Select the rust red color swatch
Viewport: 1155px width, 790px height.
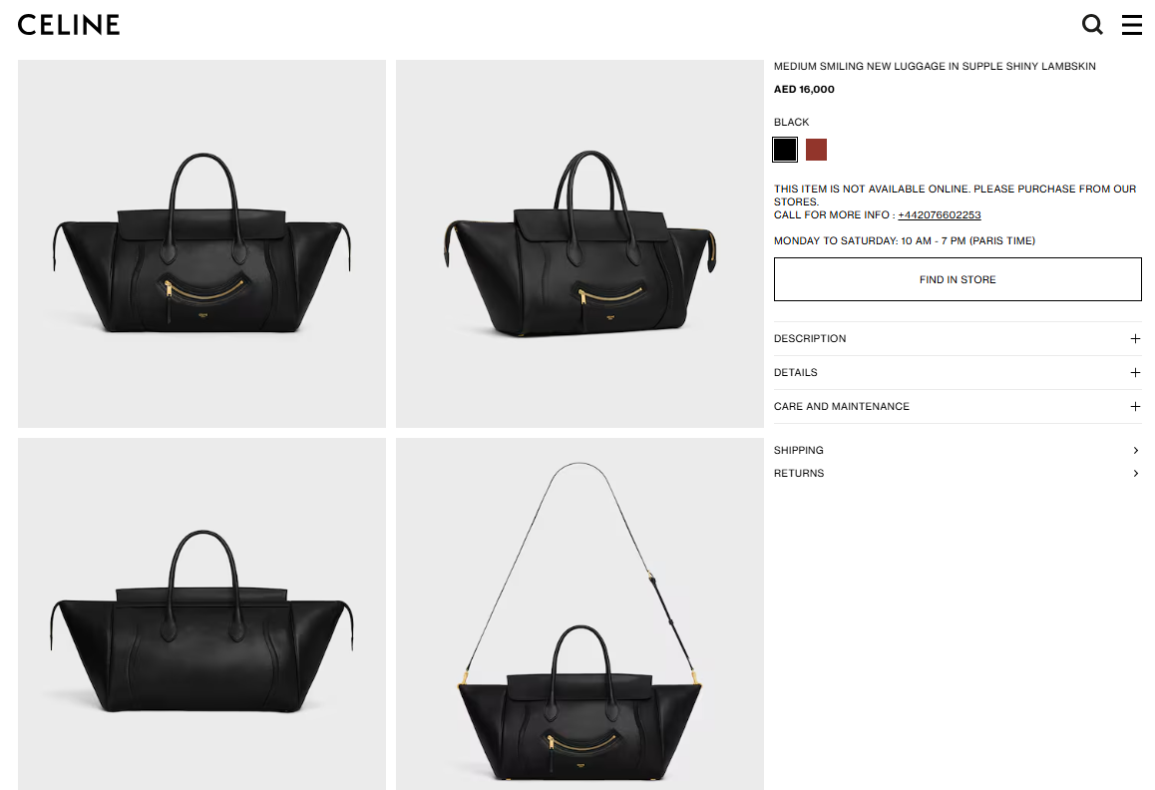coord(816,150)
